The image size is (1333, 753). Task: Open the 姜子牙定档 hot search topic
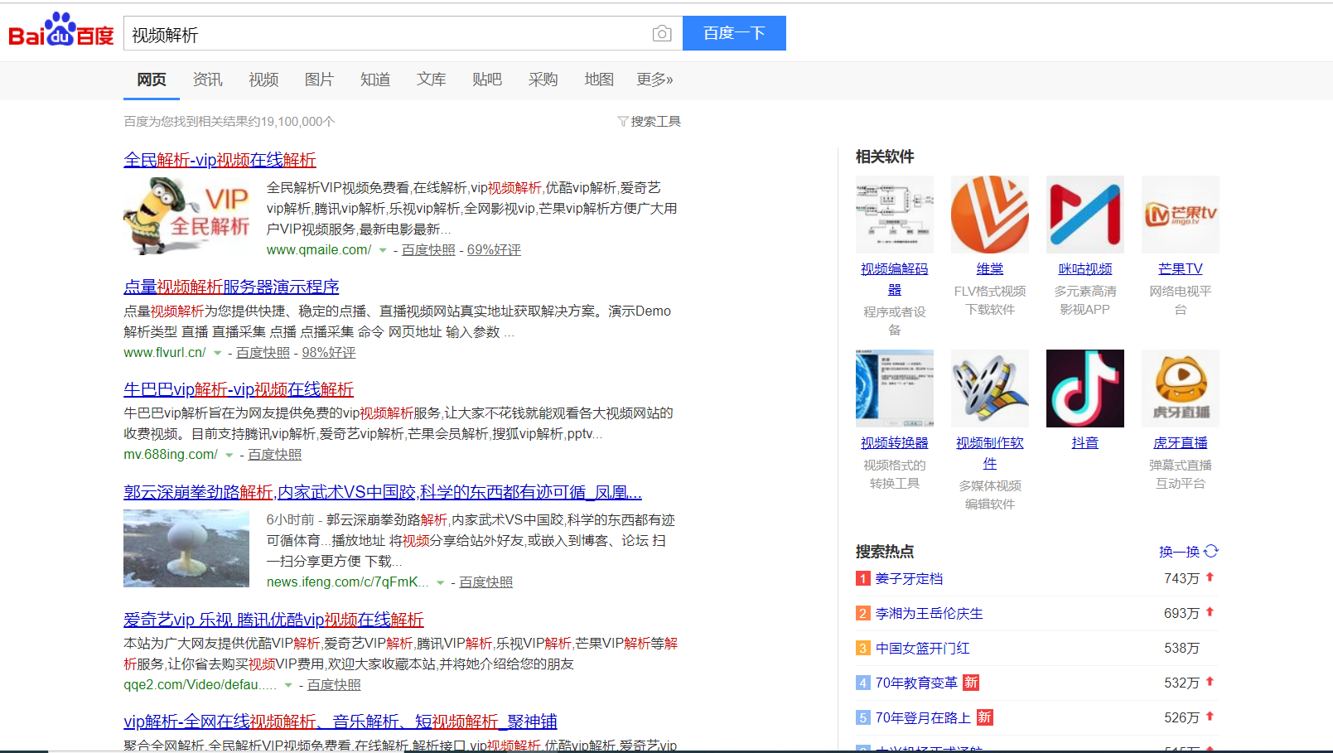click(910, 578)
